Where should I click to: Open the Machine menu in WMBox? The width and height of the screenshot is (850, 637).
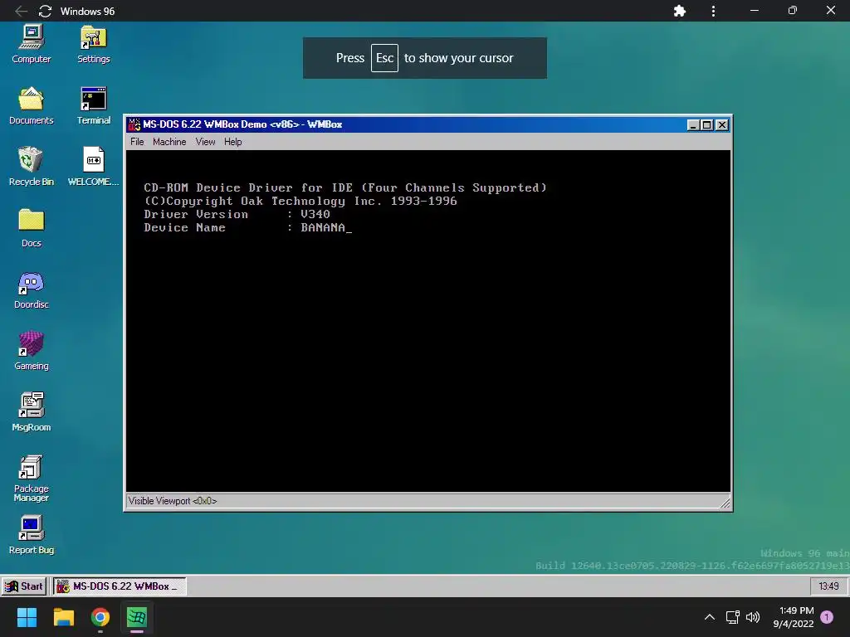coord(169,142)
